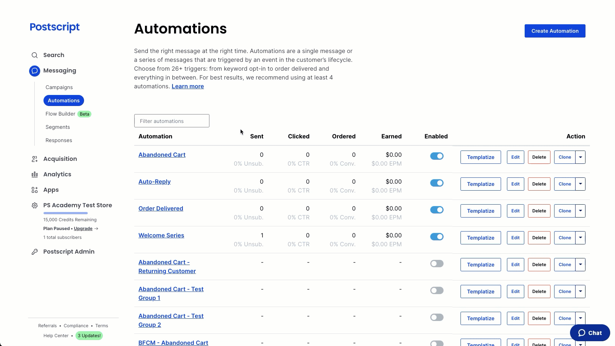Open the Chat support widget
Image resolution: width=615 pixels, height=346 pixels.
tap(590, 333)
